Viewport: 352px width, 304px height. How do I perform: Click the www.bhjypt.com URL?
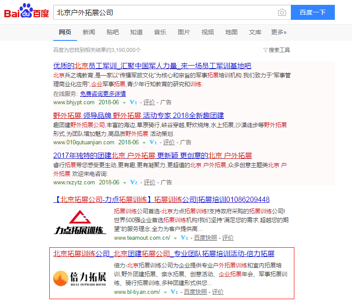[74, 103]
